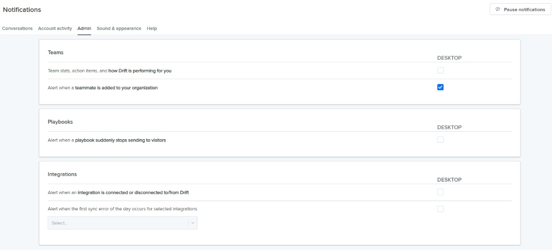Switch to the Account activity tab

55,28
